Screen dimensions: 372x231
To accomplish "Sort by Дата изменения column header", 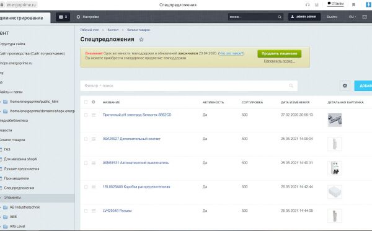I will (295, 102).
